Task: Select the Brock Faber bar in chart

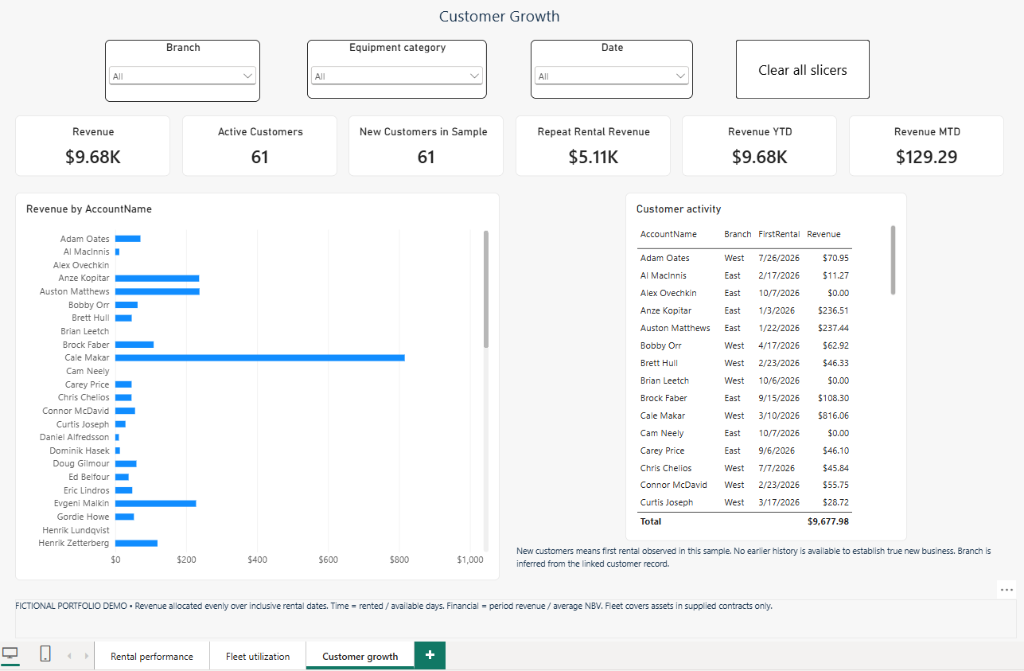Action: point(134,345)
